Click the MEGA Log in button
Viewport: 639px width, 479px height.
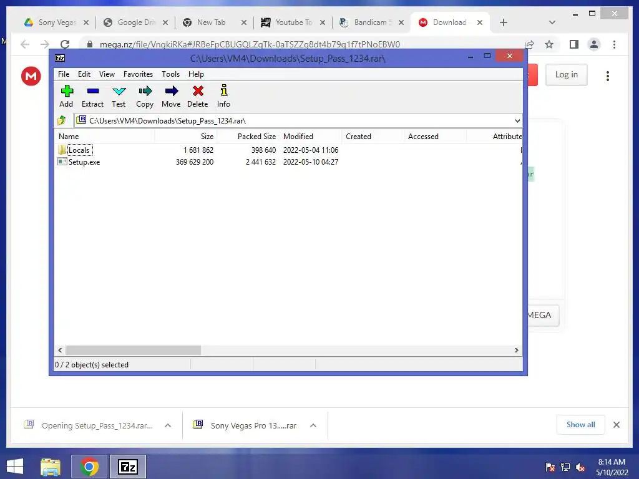(567, 75)
